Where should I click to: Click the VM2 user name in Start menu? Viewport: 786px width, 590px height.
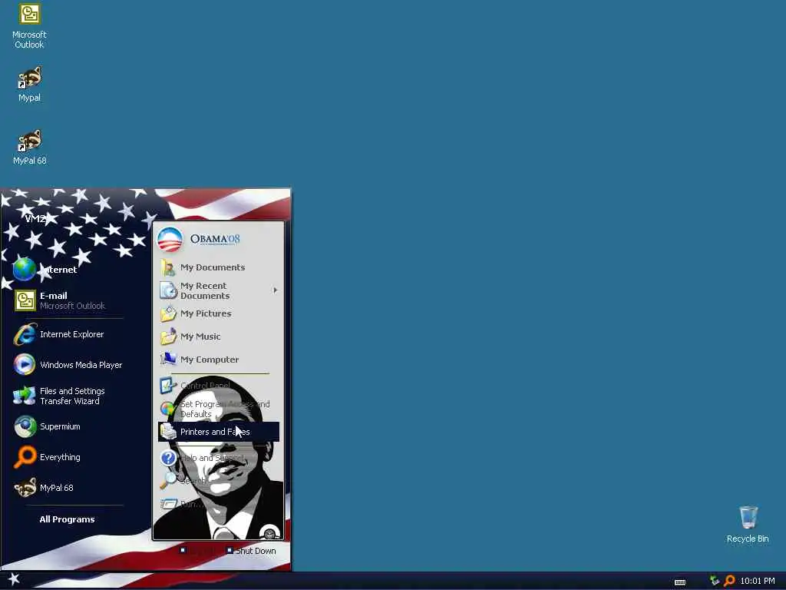point(35,218)
